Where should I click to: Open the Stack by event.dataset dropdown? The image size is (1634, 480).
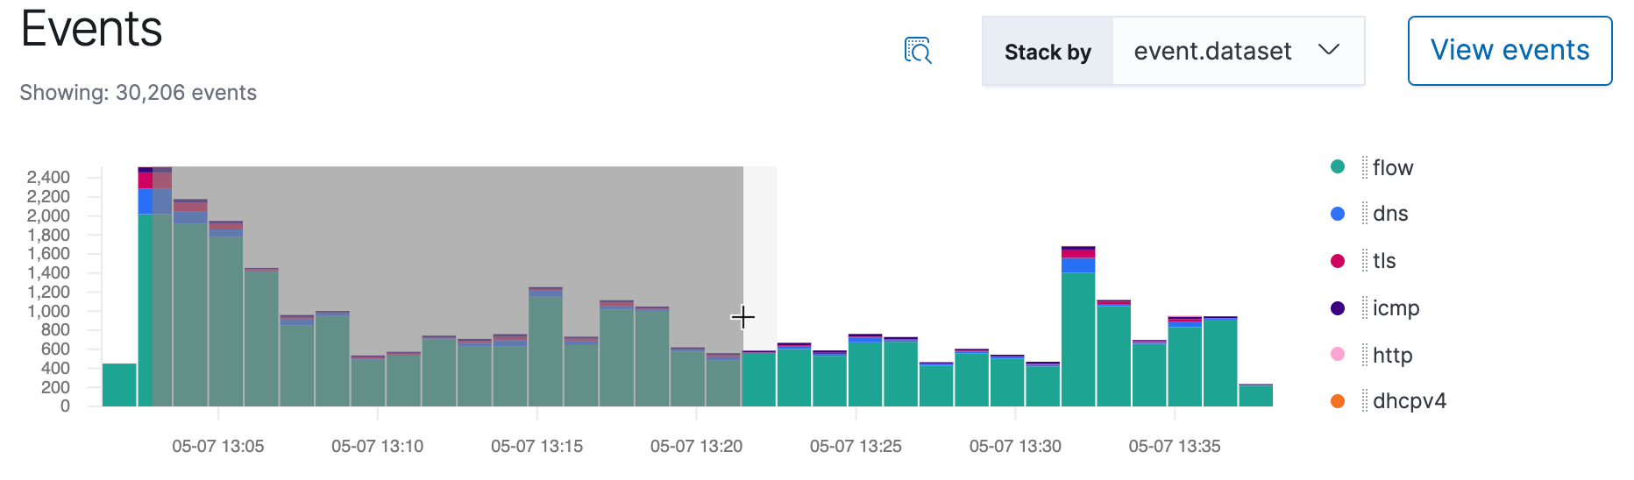1212,52
